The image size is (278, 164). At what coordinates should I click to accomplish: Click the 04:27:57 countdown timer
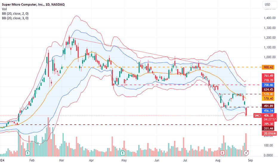point(269,120)
